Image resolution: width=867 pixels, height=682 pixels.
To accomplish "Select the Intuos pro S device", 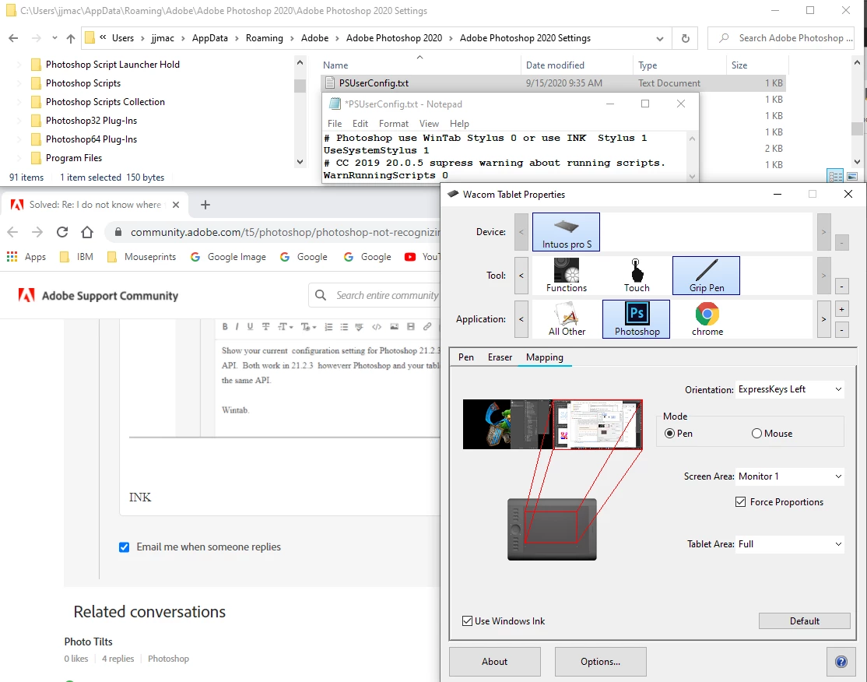I will 567,232.
